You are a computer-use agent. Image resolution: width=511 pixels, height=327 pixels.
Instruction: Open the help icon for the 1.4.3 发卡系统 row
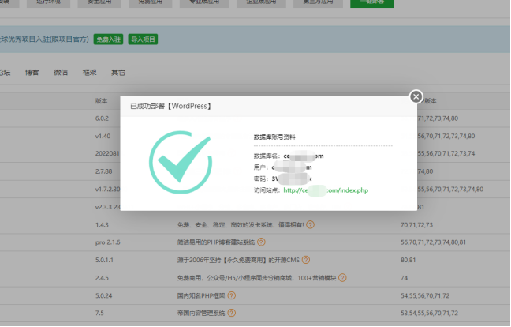(310, 224)
